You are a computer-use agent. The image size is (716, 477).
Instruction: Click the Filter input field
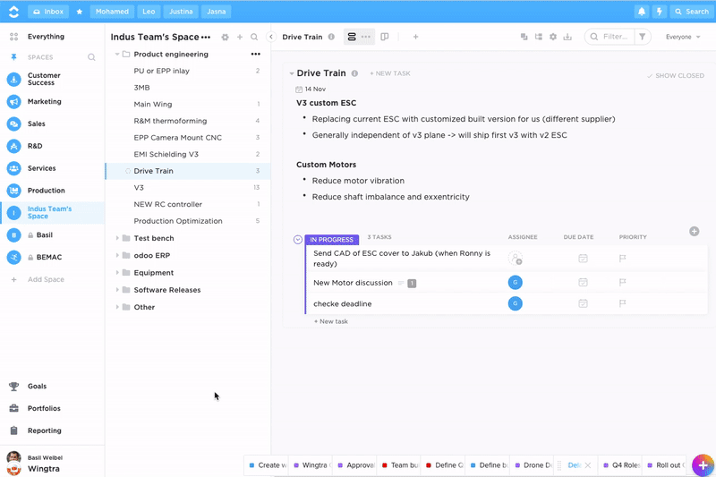click(x=614, y=37)
